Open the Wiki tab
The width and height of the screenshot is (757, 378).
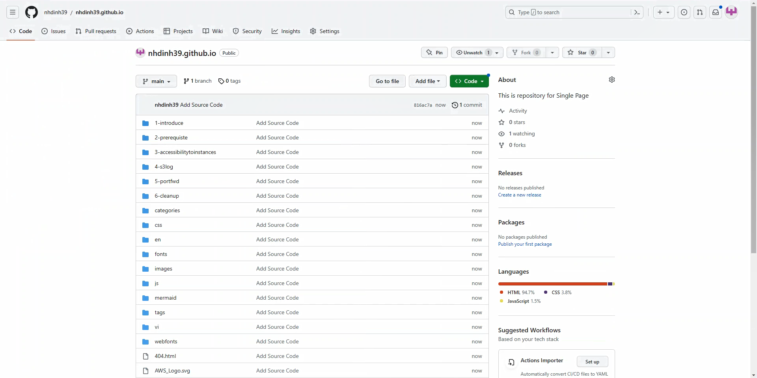coord(213,31)
